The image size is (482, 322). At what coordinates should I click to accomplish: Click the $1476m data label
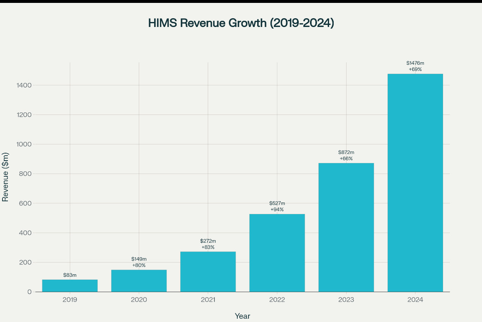[415, 63]
